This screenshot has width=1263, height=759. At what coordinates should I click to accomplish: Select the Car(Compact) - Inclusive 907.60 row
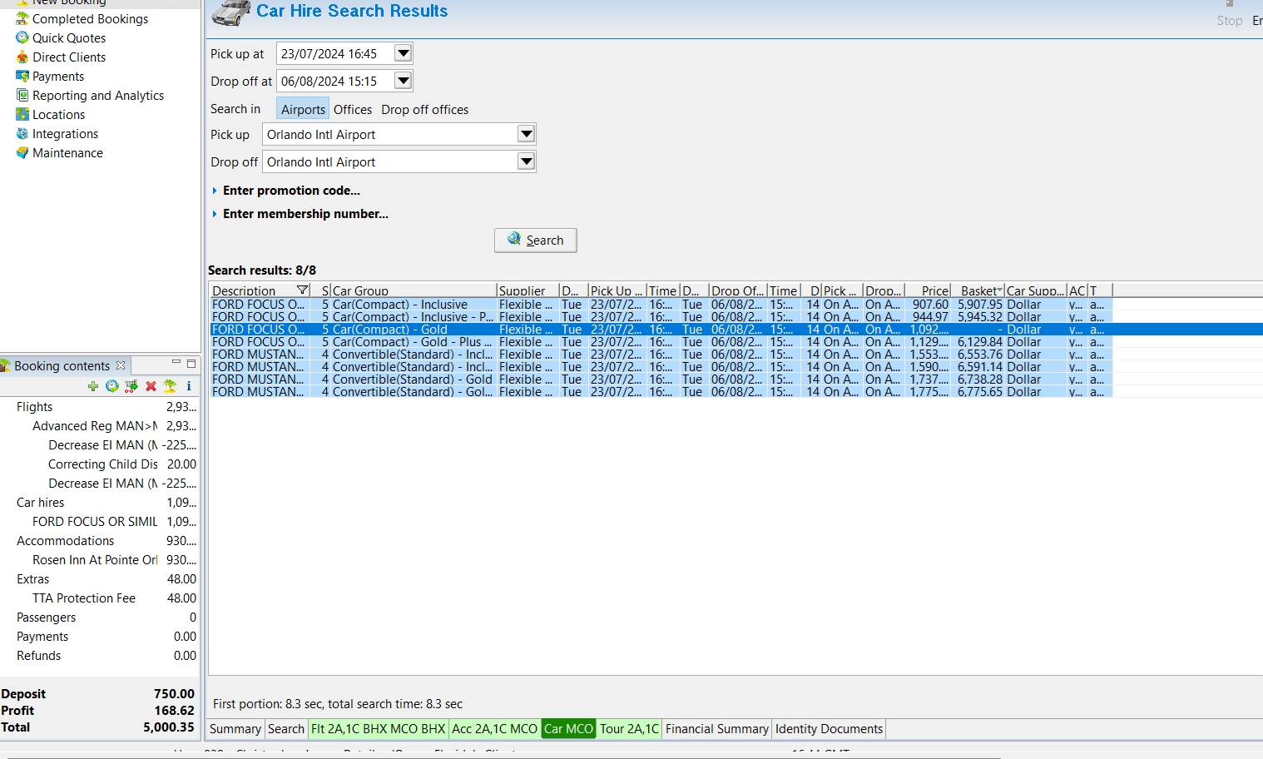click(661, 305)
